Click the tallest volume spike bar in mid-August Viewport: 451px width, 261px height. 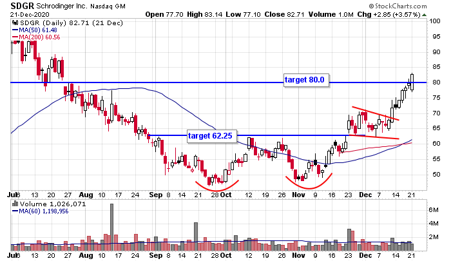pos(111,227)
